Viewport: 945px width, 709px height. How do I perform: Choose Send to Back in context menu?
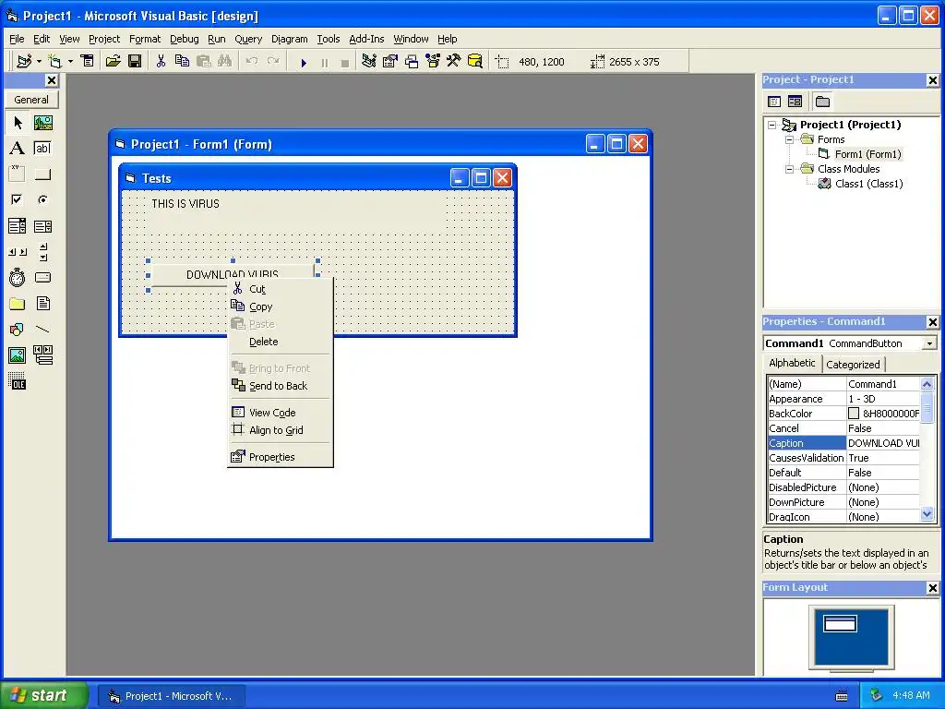[x=281, y=386]
